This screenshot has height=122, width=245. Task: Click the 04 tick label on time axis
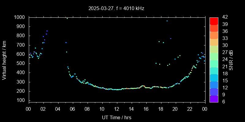click(58, 109)
